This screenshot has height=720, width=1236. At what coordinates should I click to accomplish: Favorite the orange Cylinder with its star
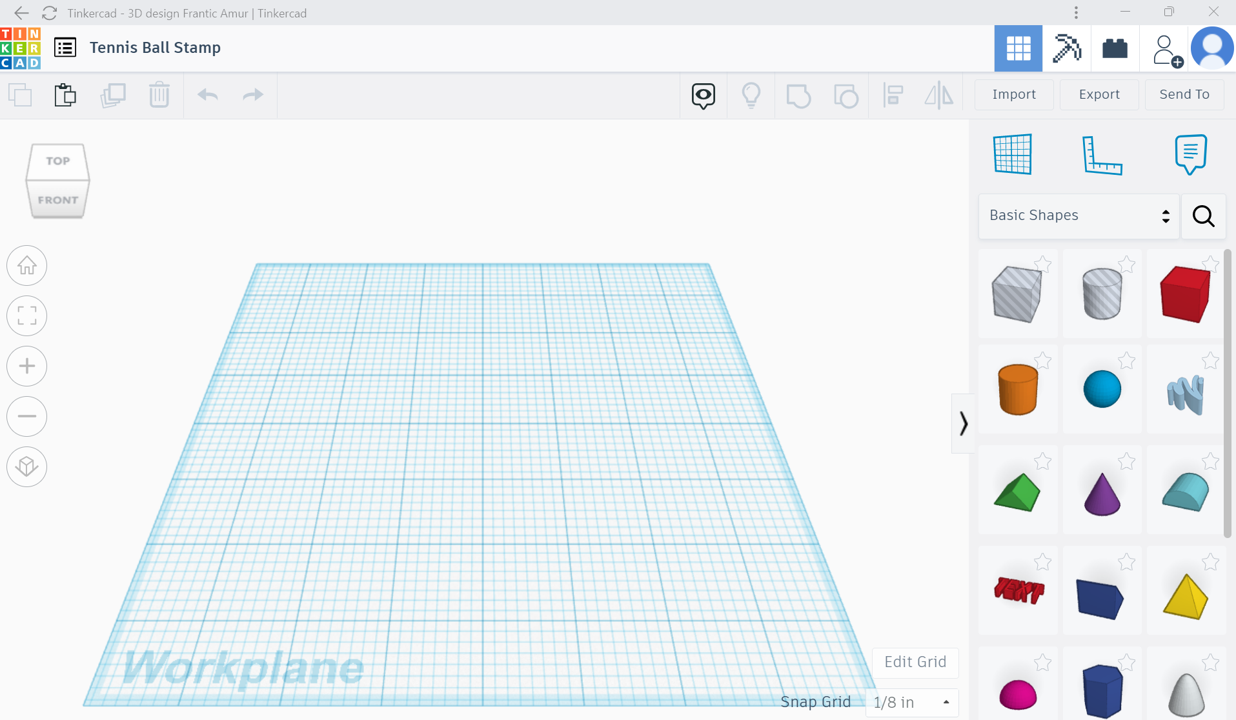click(x=1042, y=360)
